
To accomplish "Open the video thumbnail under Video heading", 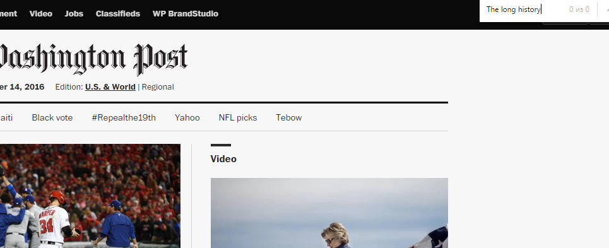I will [x=329, y=213].
